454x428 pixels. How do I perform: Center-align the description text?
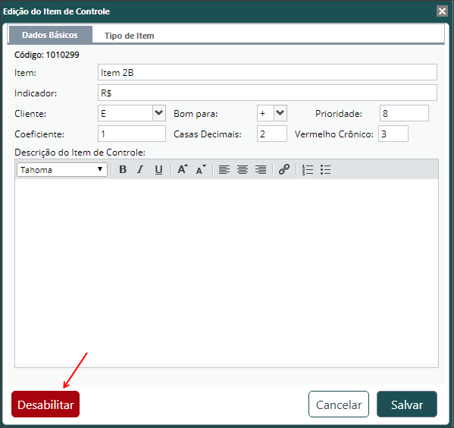tap(243, 169)
